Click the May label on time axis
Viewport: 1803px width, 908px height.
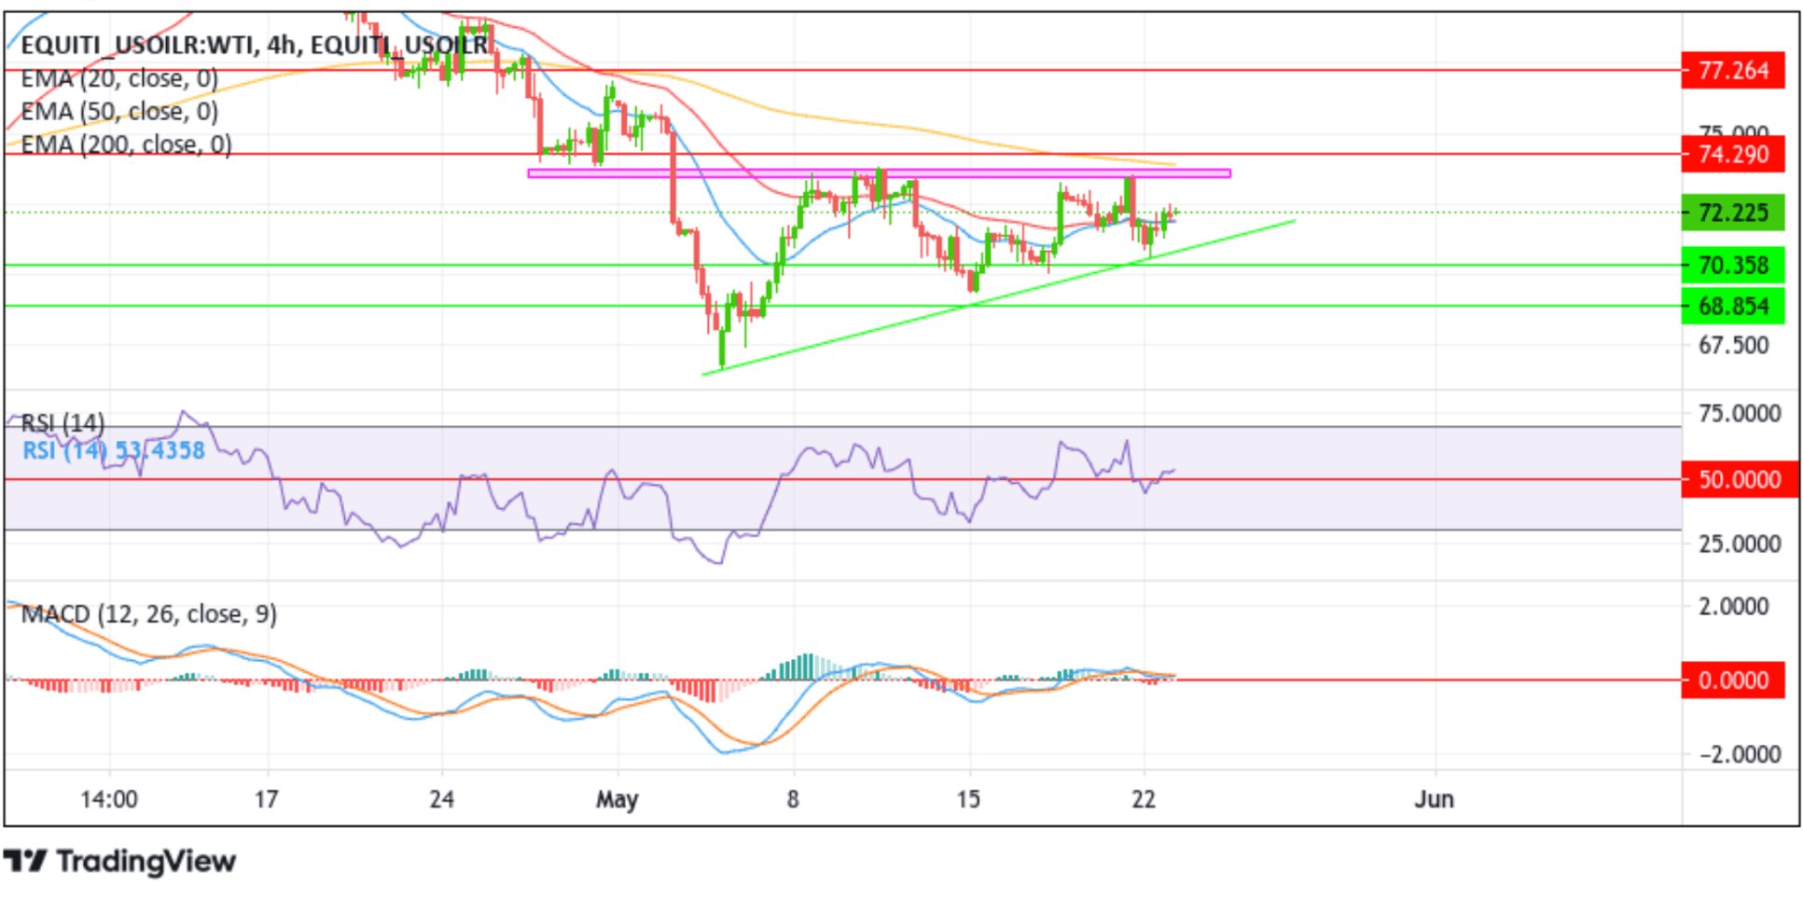(x=617, y=800)
